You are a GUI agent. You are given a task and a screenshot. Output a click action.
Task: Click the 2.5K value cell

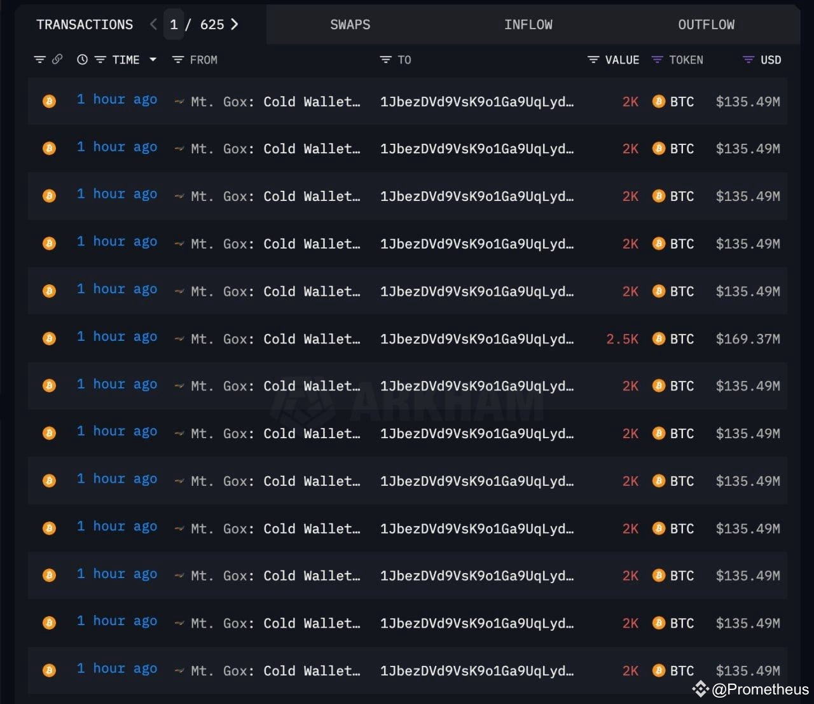(x=622, y=339)
